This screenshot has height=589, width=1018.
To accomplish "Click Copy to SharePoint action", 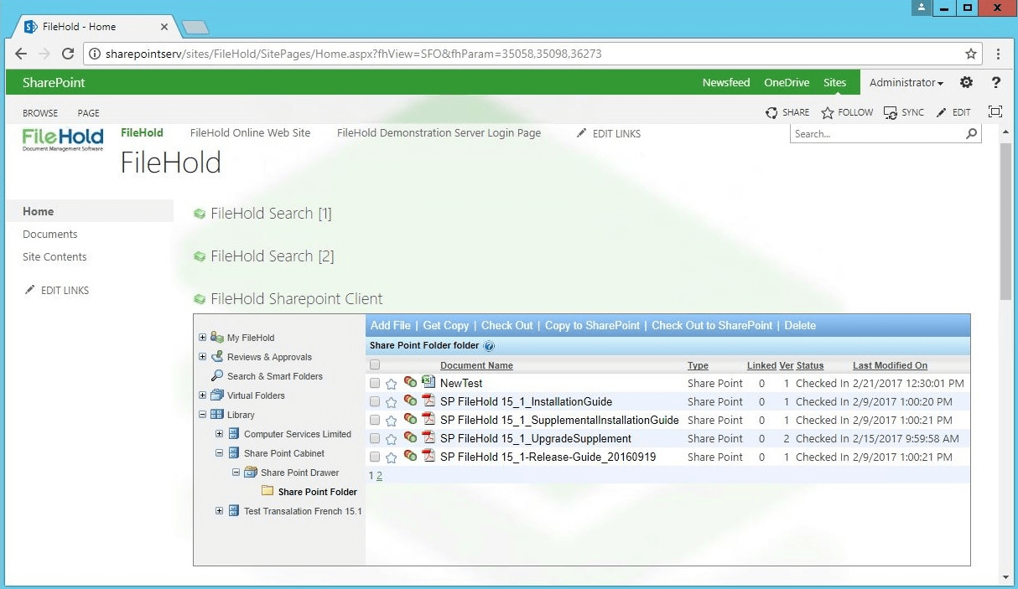I will tap(593, 326).
